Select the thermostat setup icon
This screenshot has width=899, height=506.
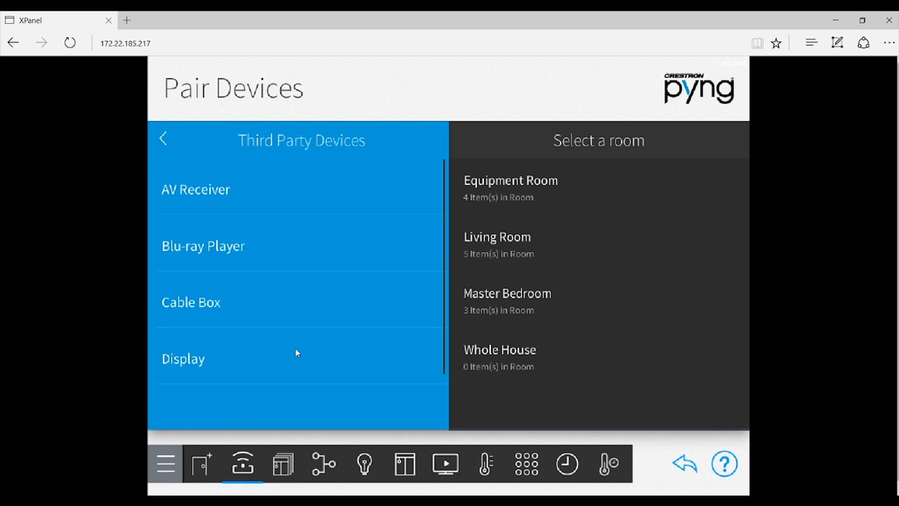[486, 464]
